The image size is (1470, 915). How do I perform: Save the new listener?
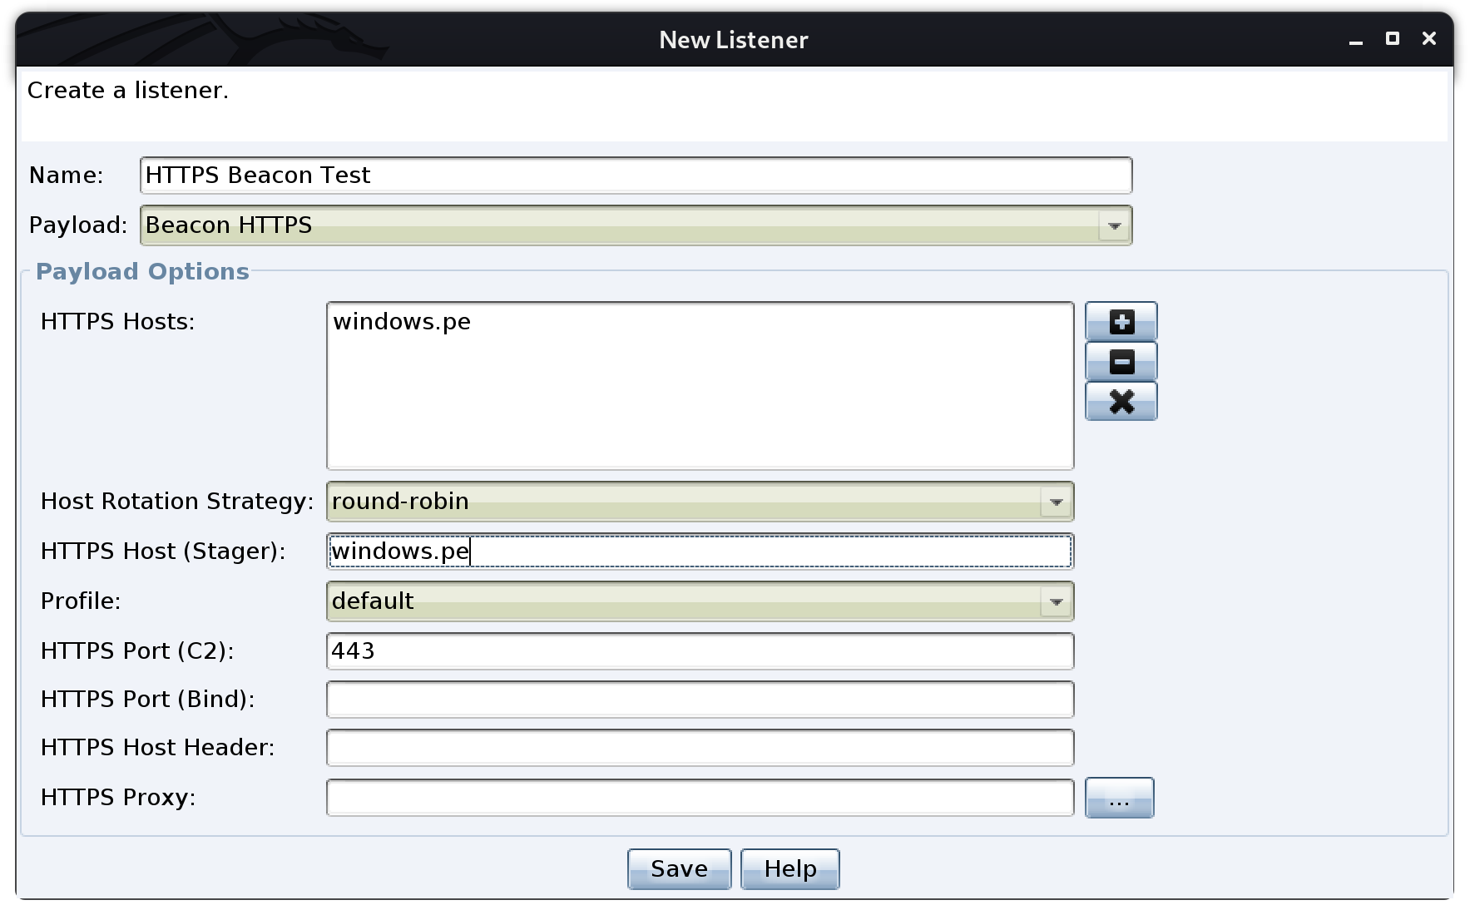point(679,868)
